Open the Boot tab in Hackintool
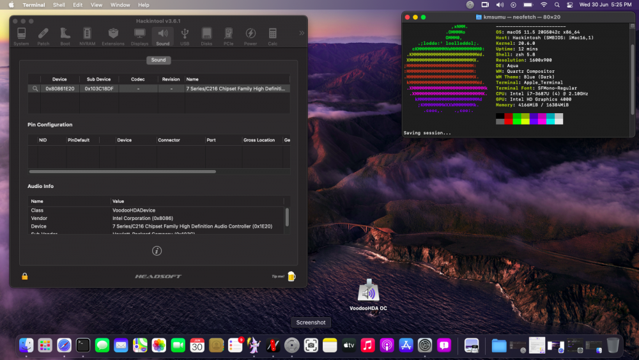The image size is (639, 360). [x=65, y=36]
